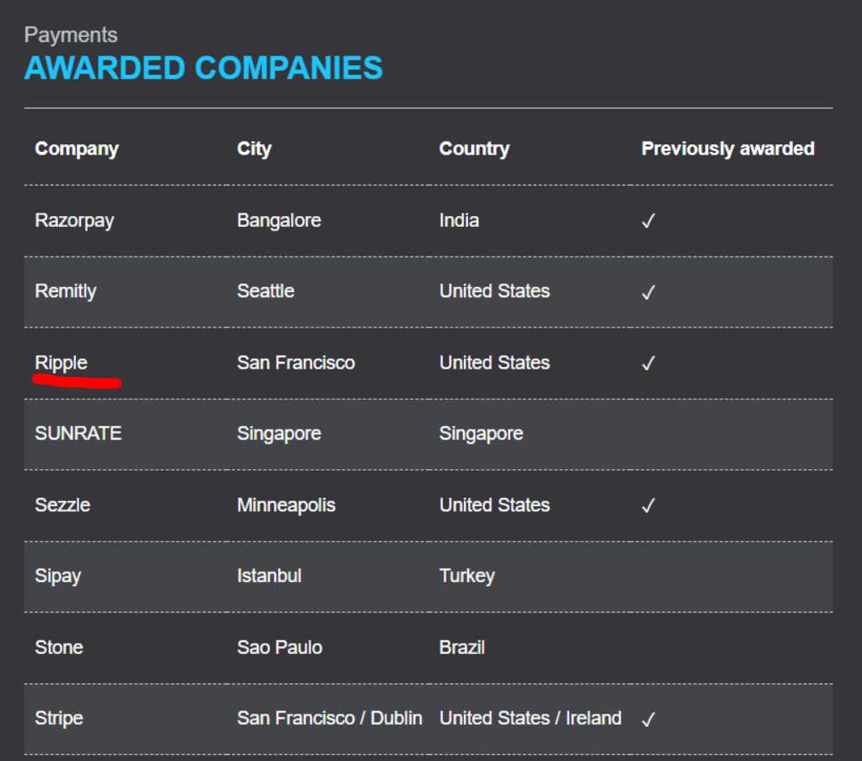862x761 pixels.
Task: Click the Stripe previously awarded checkmark
Action: [x=648, y=719]
